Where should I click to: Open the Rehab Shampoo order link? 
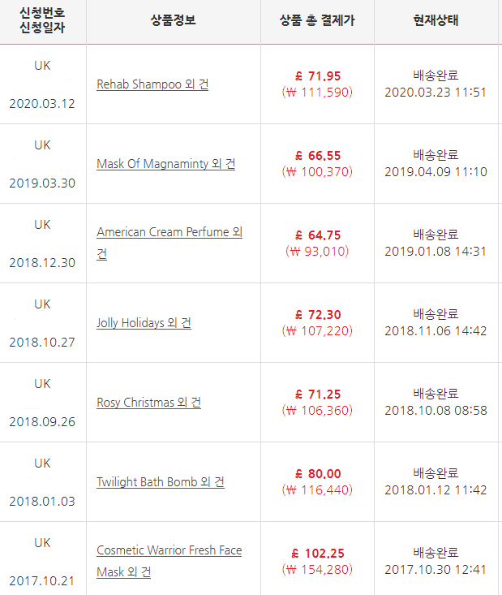152,84
